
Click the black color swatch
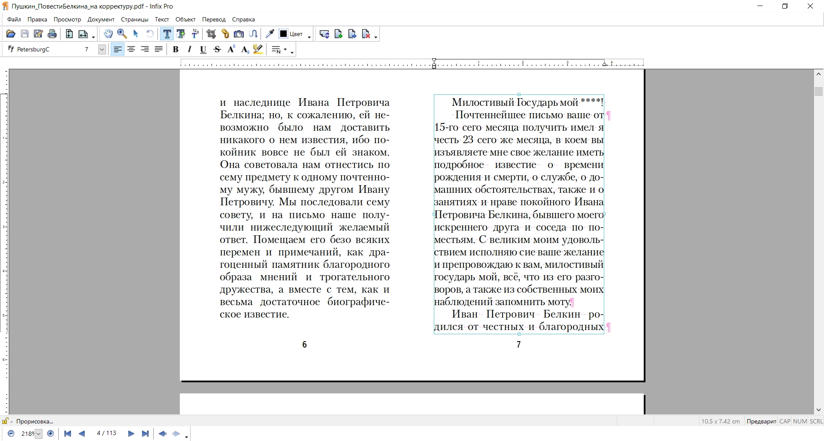click(283, 34)
